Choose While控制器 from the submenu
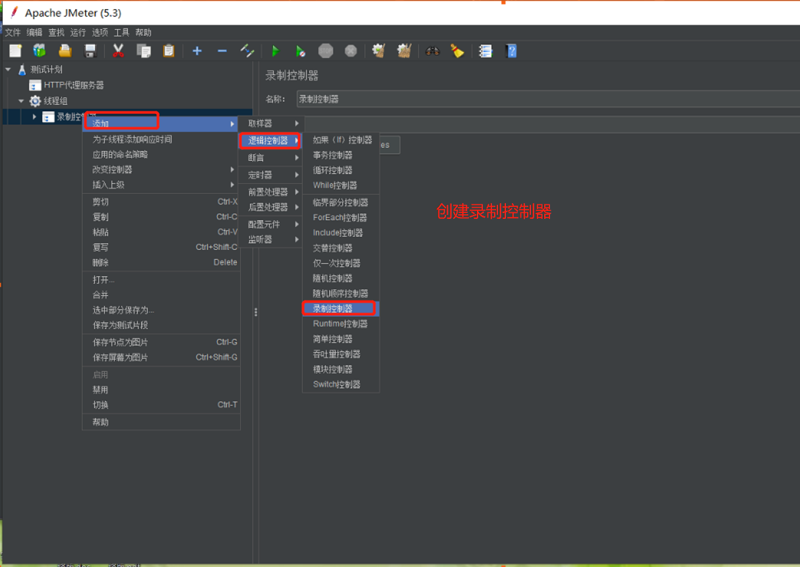Screen dimensions: 800x567 click(341, 185)
